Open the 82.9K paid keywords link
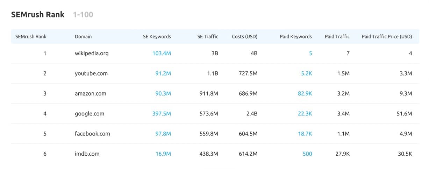 305,93
